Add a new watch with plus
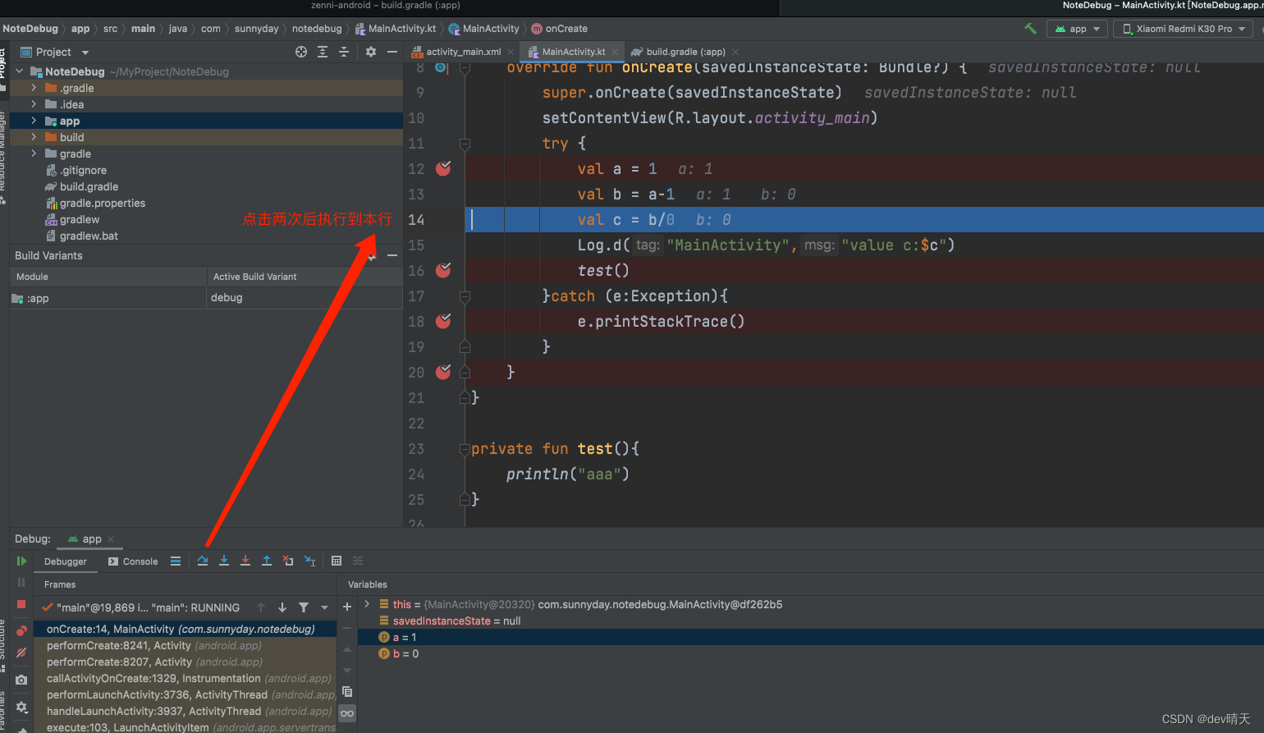This screenshot has height=733, width=1264. (x=347, y=607)
